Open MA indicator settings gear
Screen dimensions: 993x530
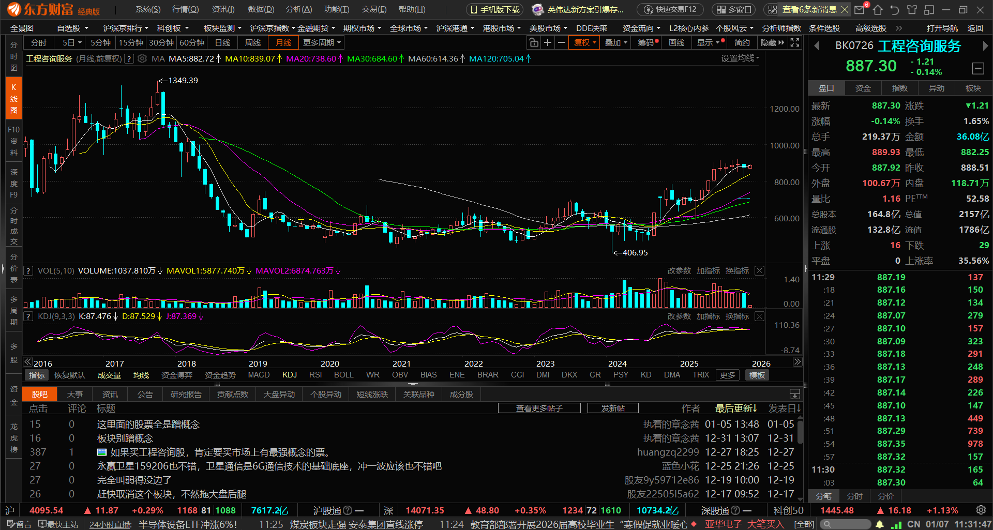coord(142,59)
